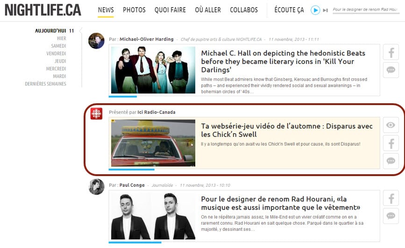Click the audio player progress bar
Screen dimensions: 405x248
click(365, 14)
